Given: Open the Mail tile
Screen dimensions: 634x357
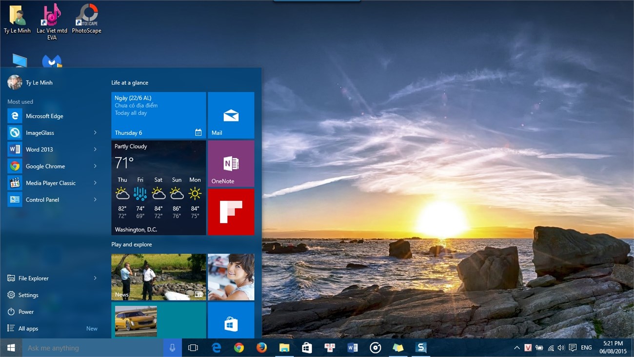Looking at the screenshot, I should (231, 115).
